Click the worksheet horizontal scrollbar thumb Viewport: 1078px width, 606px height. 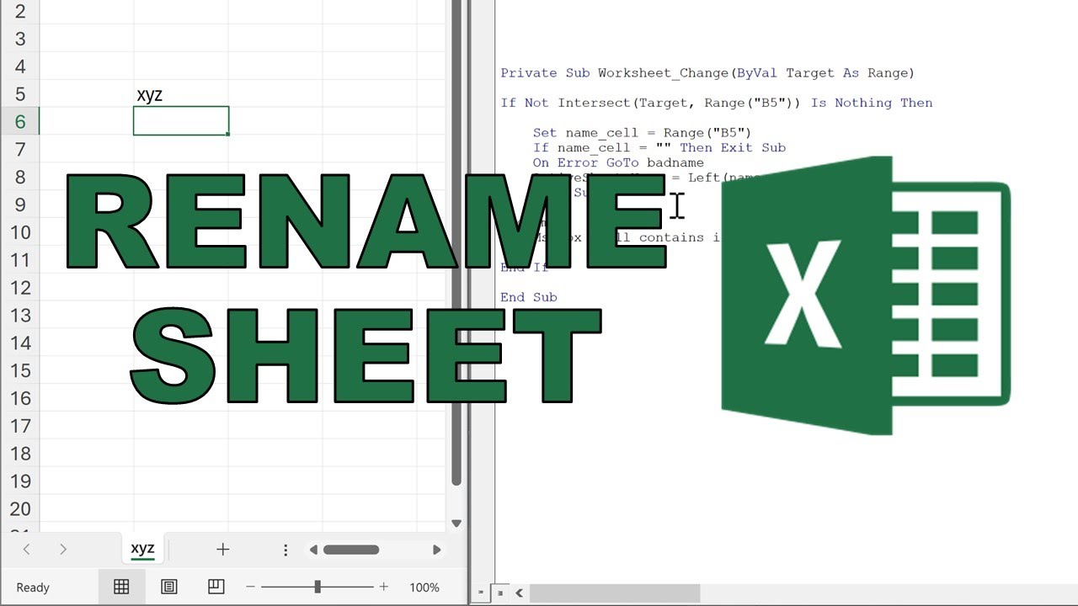pyautogui.click(x=351, y=550)
